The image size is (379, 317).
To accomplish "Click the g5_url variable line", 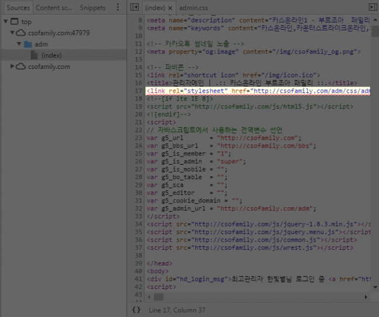I will [x=224, y=138].
